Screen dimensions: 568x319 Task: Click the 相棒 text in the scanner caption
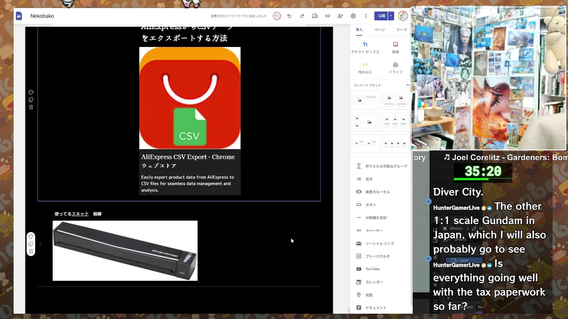click(97, 214)
